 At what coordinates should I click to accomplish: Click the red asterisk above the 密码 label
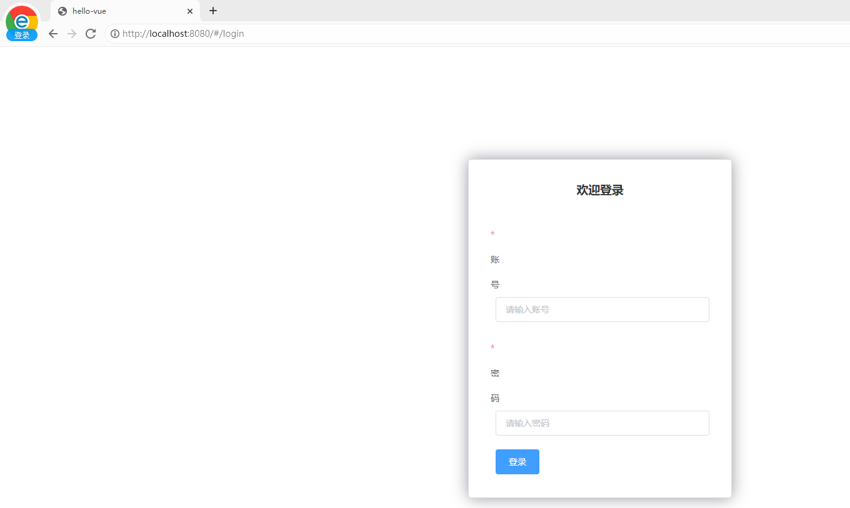pyautogui.click(x=492, y=348)
